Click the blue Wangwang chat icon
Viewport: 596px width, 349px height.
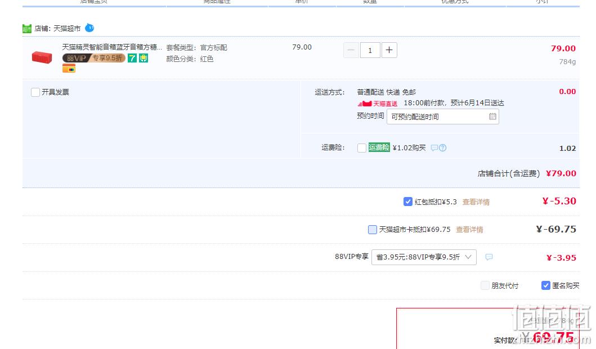pos(89,28)
